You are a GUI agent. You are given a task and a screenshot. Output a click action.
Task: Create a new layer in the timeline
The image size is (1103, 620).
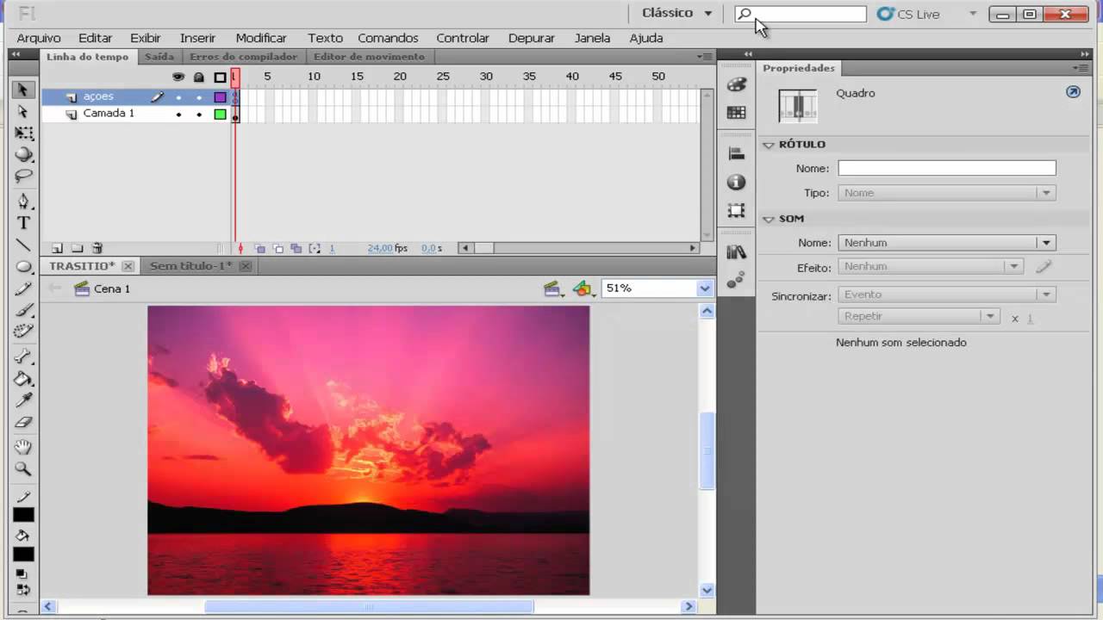(x=58, y=248)
